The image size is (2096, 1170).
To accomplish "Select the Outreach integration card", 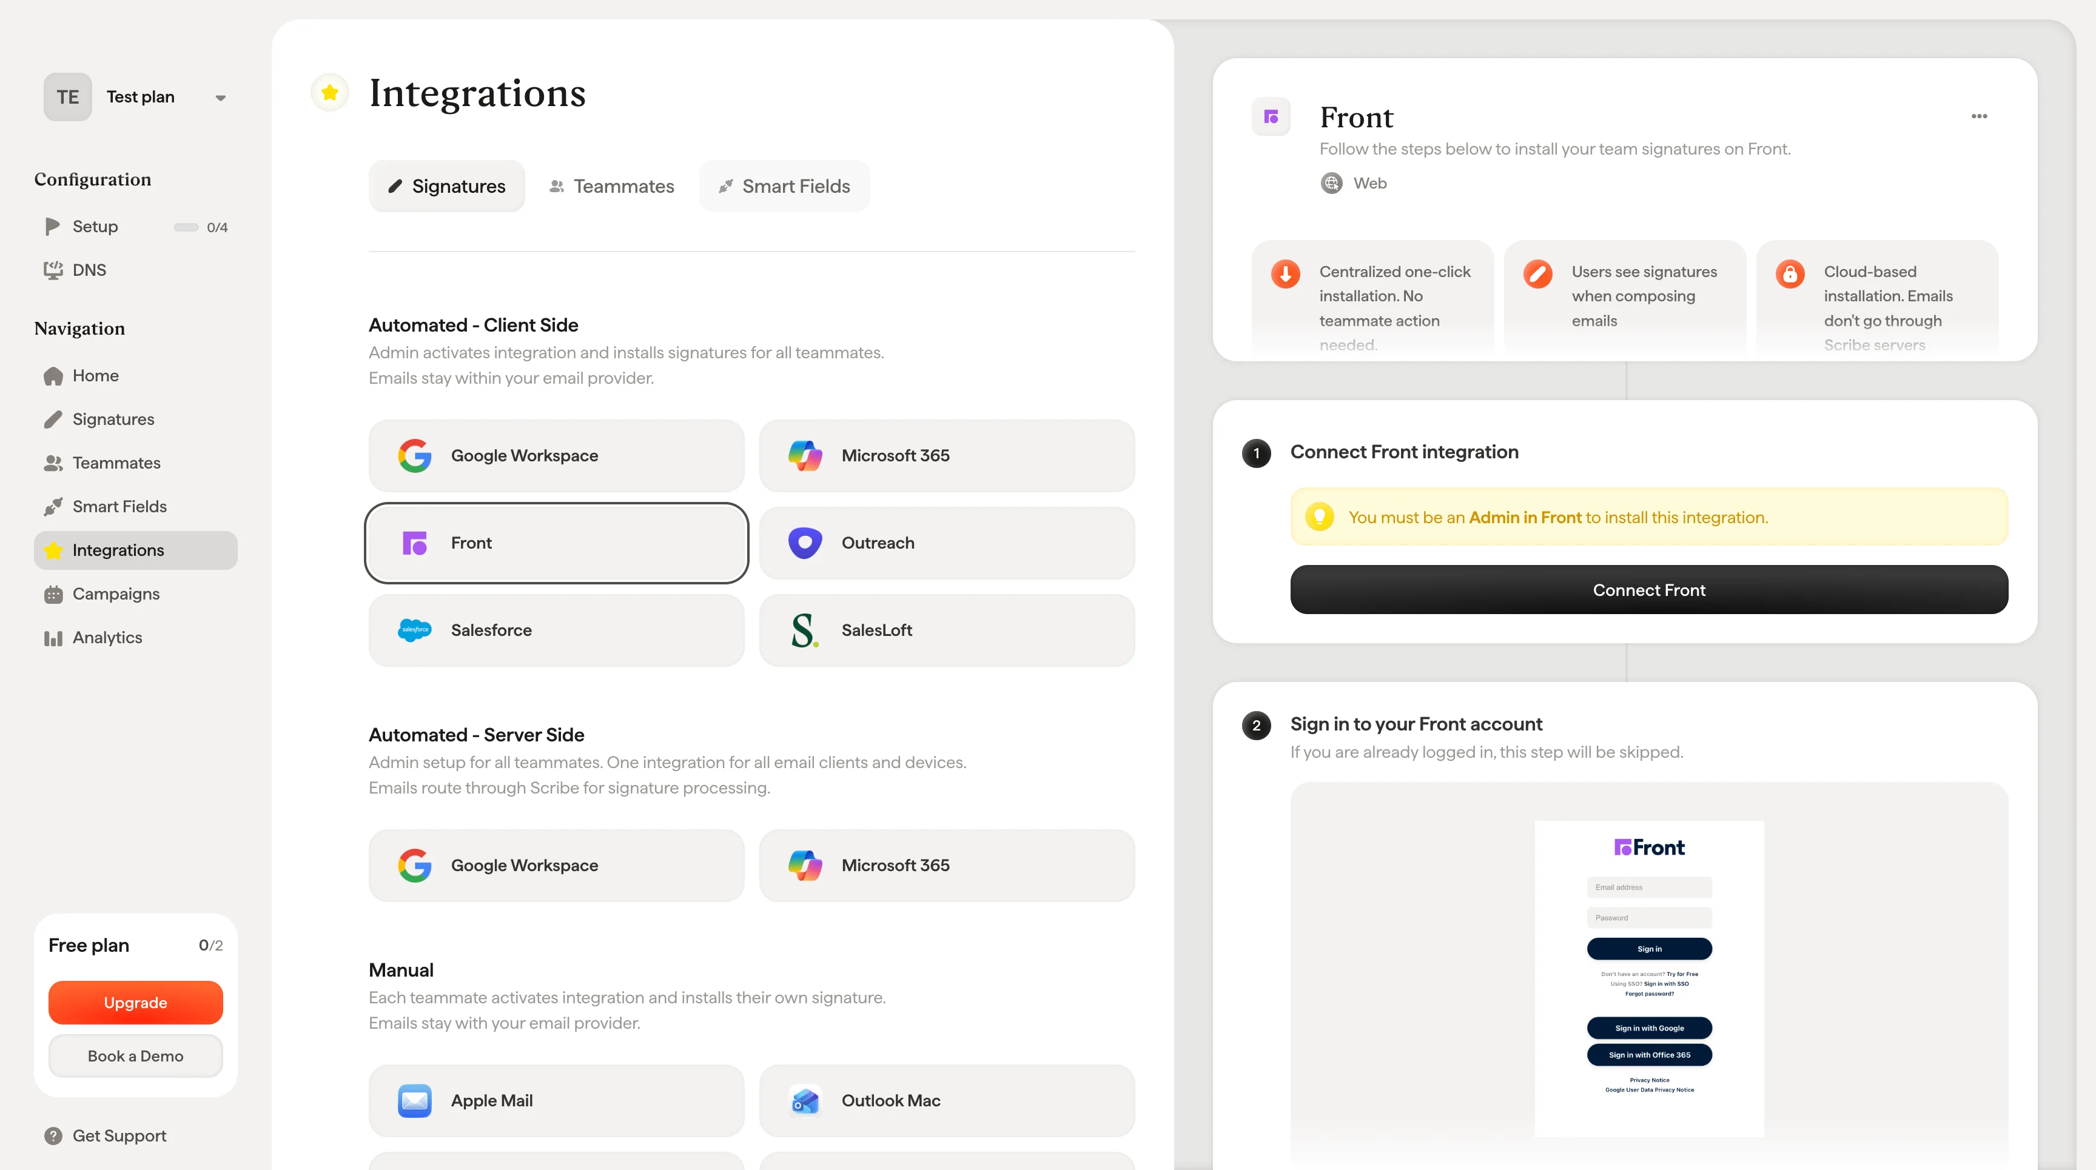I will click(947, 543).
